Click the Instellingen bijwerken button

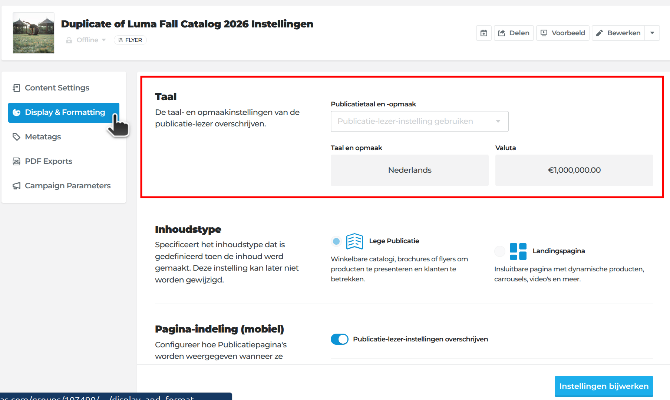coord(604,386)
